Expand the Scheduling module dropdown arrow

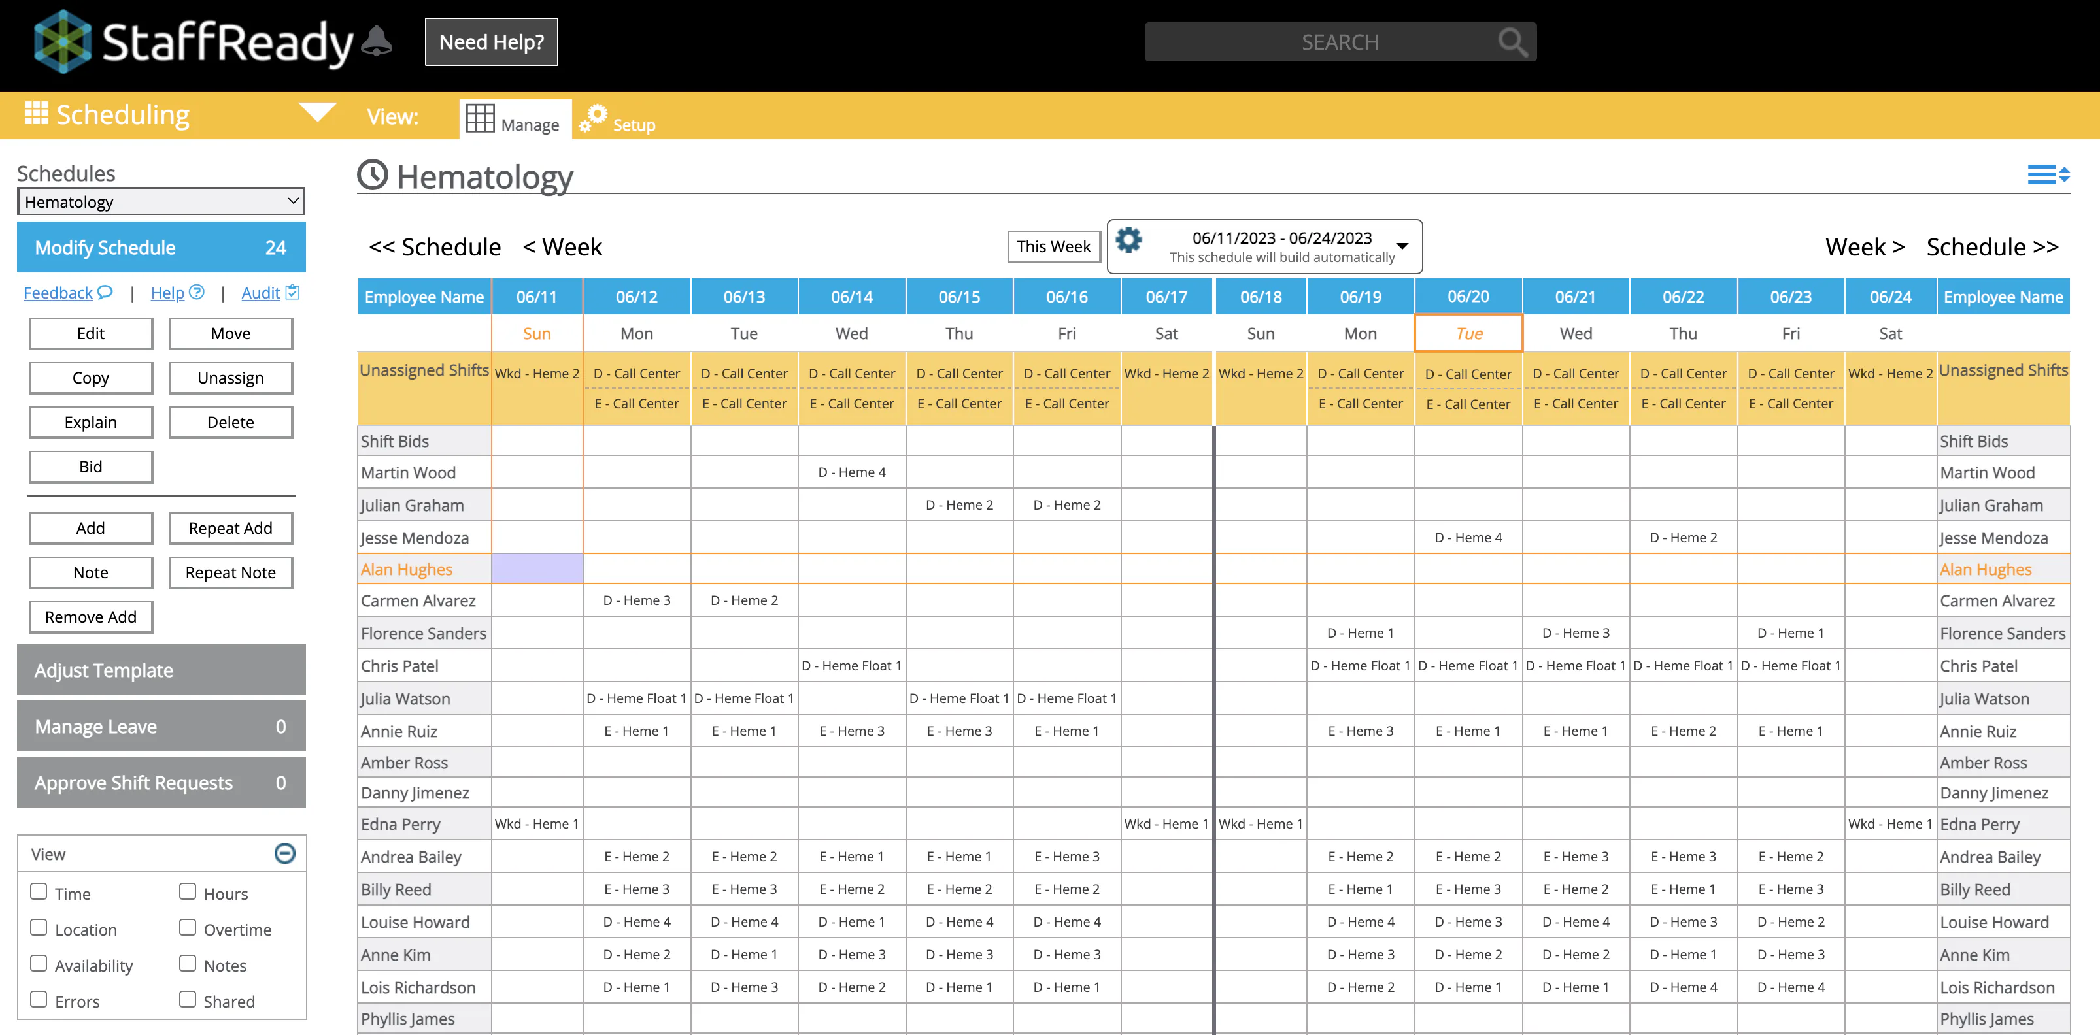318,112
